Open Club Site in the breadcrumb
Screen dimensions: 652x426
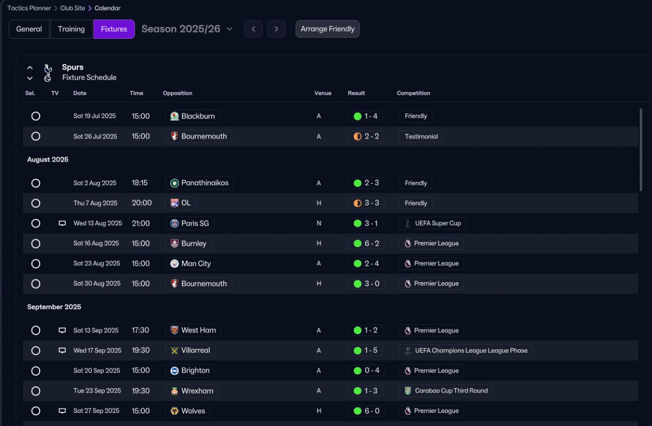72,8
